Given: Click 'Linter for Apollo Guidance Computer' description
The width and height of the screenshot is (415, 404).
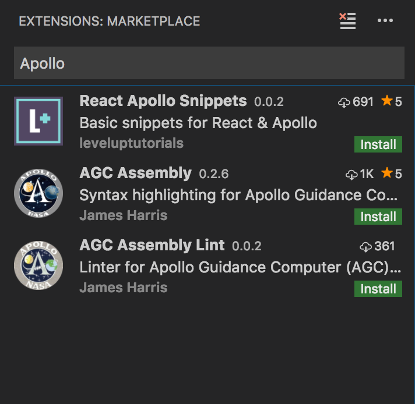Looking at the screenshot, I should click(x=240, y=268).
